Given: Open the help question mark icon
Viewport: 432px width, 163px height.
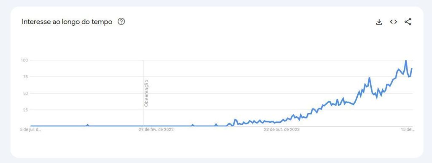Looking at the screenshot, I should click(121, 21).
